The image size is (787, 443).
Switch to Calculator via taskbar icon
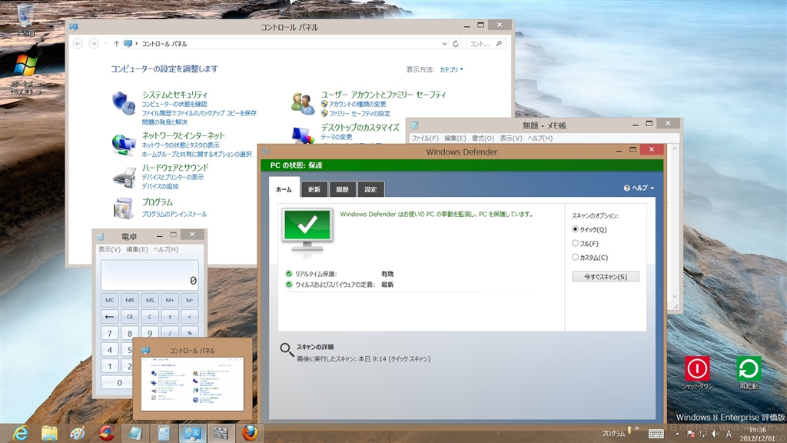click(x=164, y=433)
